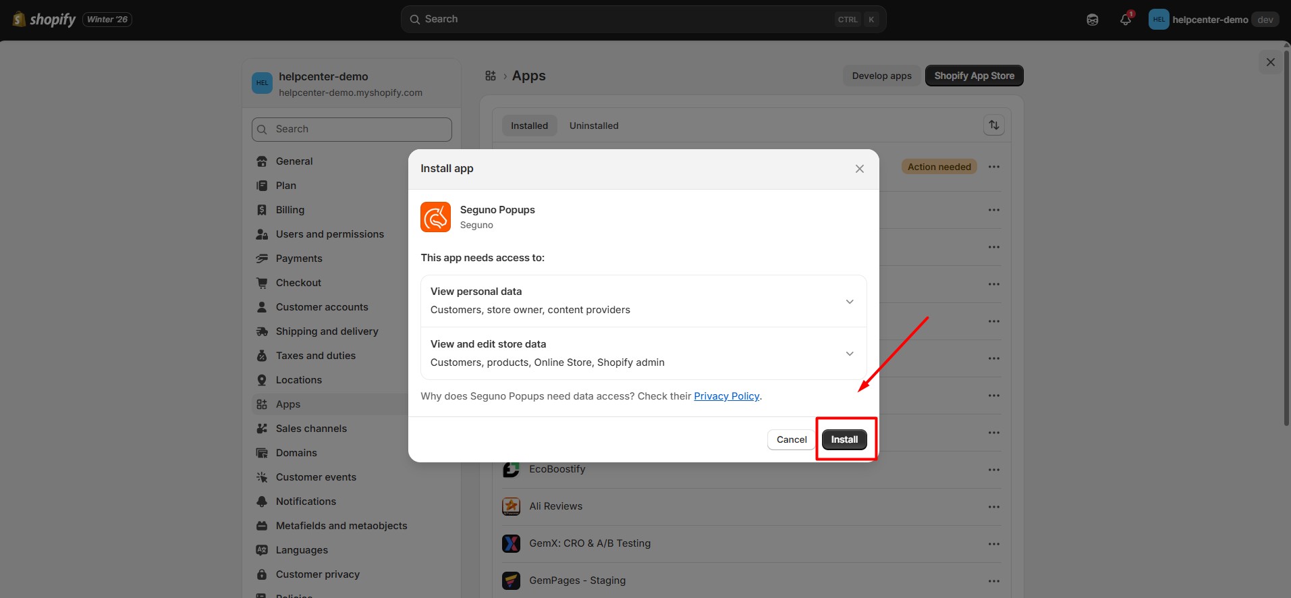Open the GemPages Staging app icon
Screen dimensions: 1291x598
coord(511,580)
